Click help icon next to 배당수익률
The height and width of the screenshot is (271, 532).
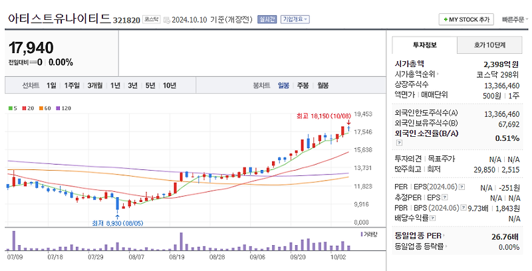tap(433, 218)
